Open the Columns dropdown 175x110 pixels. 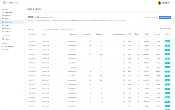[71, 29]
